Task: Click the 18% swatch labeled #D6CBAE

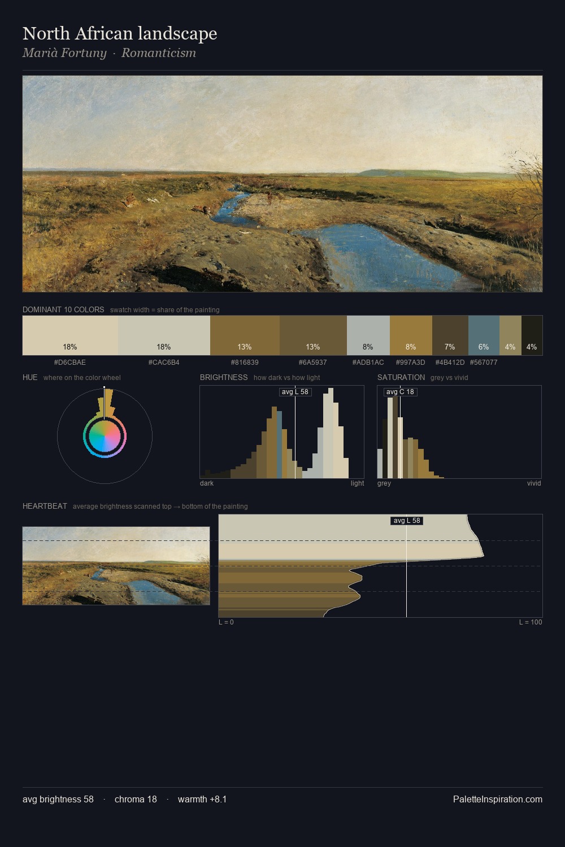Action: [71, 335]
